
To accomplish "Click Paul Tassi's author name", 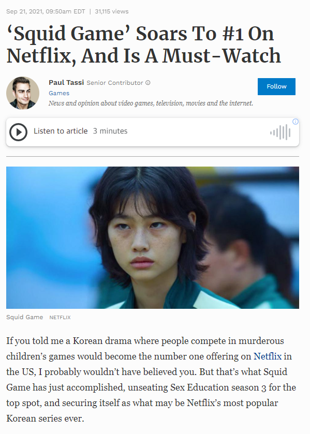I will [x=66, y=82].
